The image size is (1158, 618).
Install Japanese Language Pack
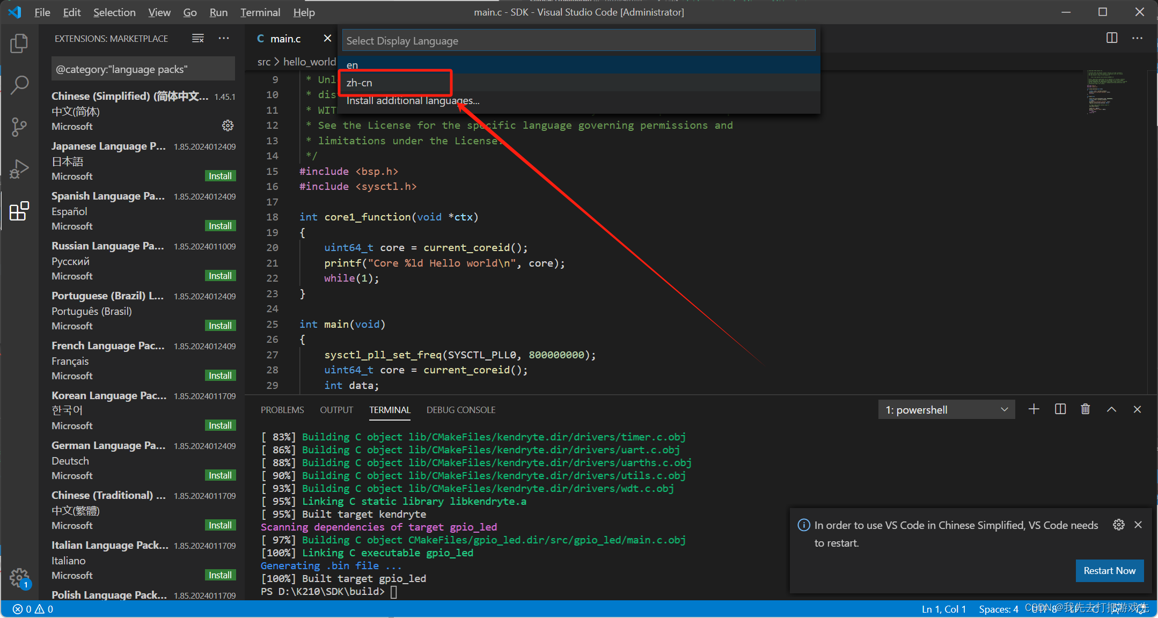[221, 176]
